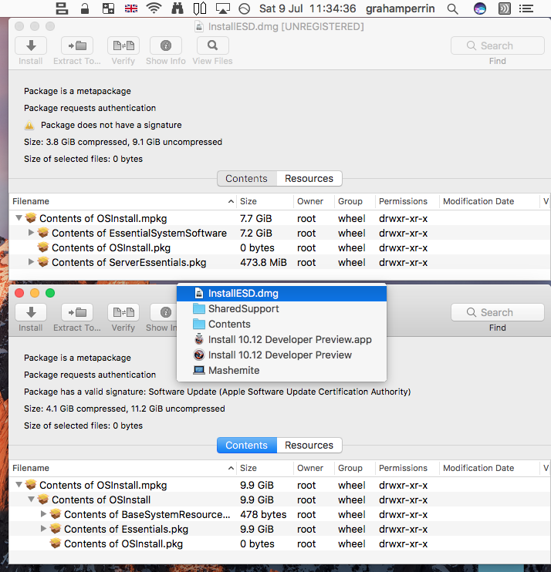Image resolution: width=551 pixels, height=572 pixels.
Task: Click the Size column header in top window
Action: click(x=265, y=201)
